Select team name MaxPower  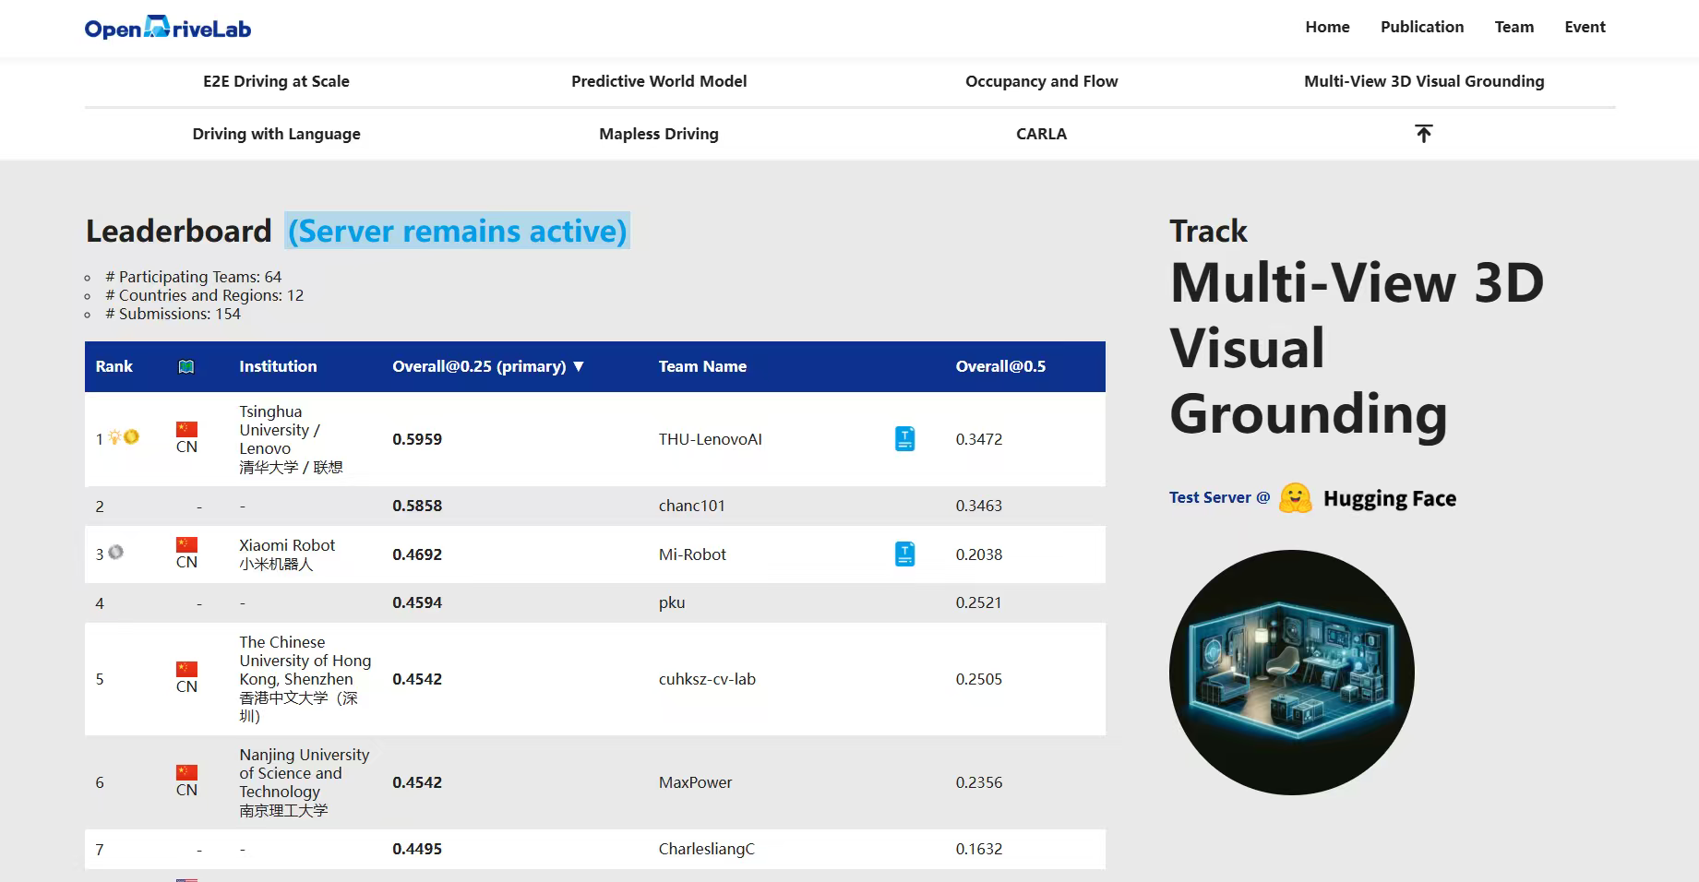pyautogui.click(x=695, y=782)
